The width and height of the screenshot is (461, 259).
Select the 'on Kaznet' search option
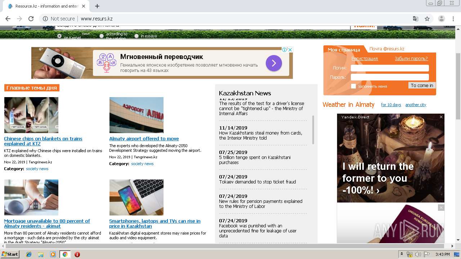(x=59, y=36)
